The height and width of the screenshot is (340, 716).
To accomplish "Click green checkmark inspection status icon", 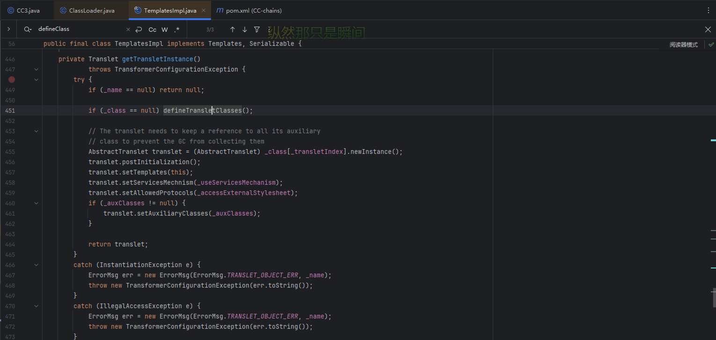I will pyautogui.click(x=711, y=44).
